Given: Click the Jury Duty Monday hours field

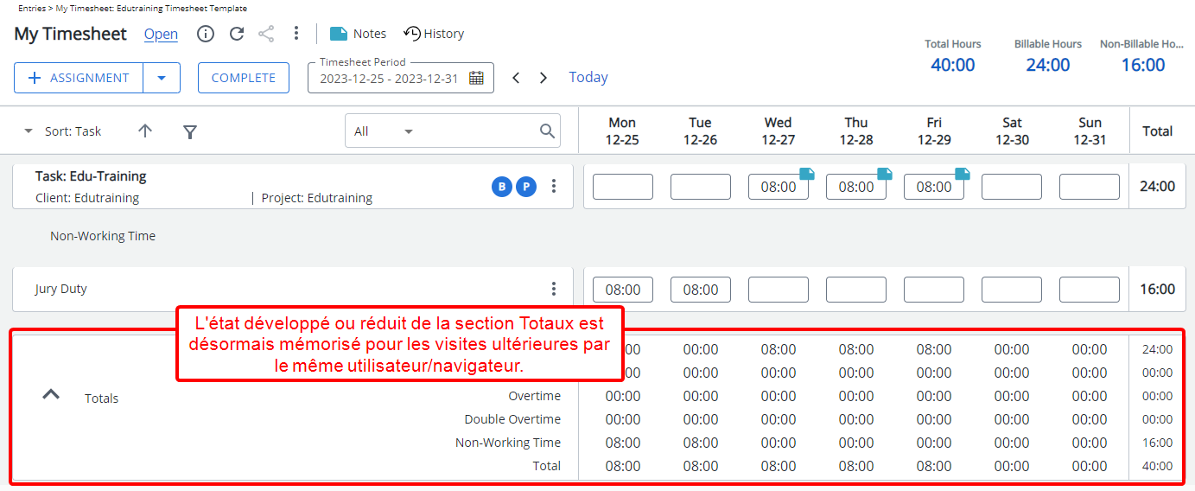Looking at the screenshot, I should tap(622, 290).
